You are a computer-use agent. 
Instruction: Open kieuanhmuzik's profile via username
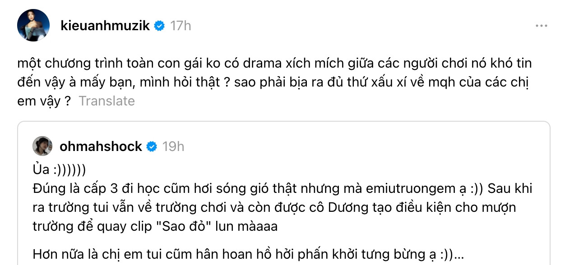[104, 26]
